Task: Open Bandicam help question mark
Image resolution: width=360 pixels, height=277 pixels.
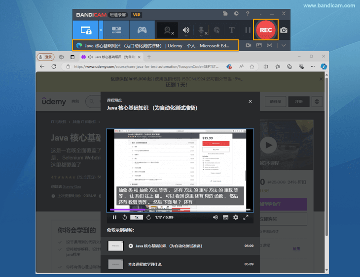Action: coord(248,13)
